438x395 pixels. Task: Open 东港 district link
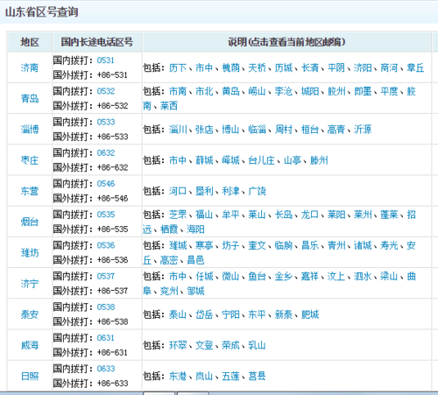point(178,376)
